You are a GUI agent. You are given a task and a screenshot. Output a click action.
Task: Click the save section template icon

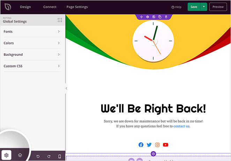click(x=154, y=17)
